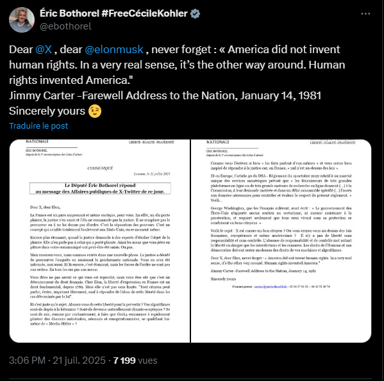Screen dimensions: 384x381
Task: Click the LIBERTÉ - ÉGALITÉ - FRATERNITÉ header on the left page
Action: tap(151, 142)
